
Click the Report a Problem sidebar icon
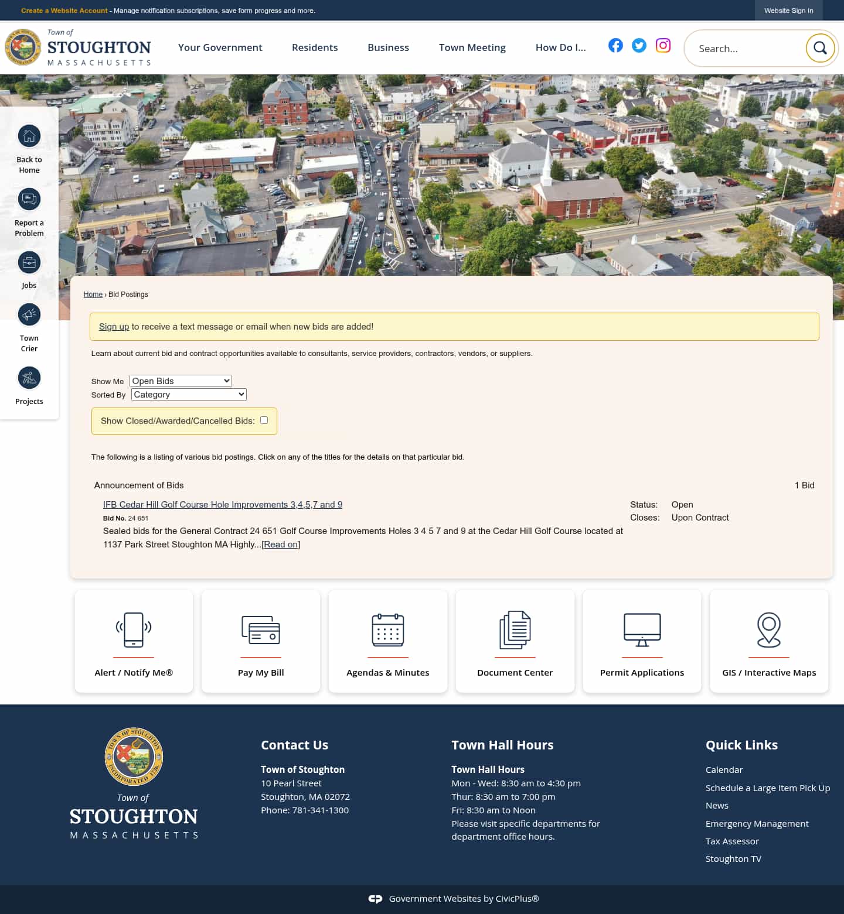click(x=29, y=199)
